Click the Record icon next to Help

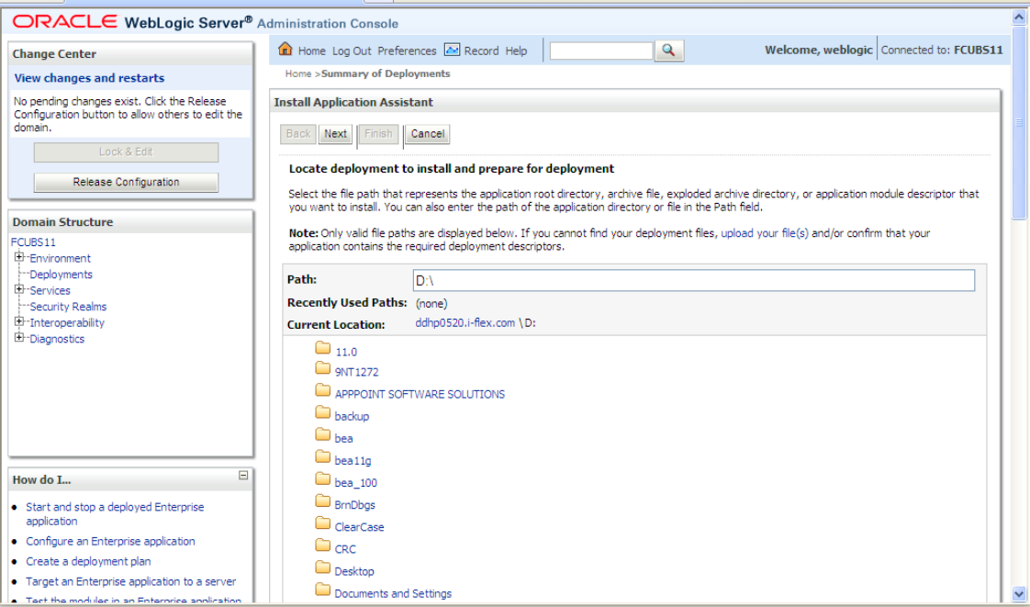tap(451, 51)
